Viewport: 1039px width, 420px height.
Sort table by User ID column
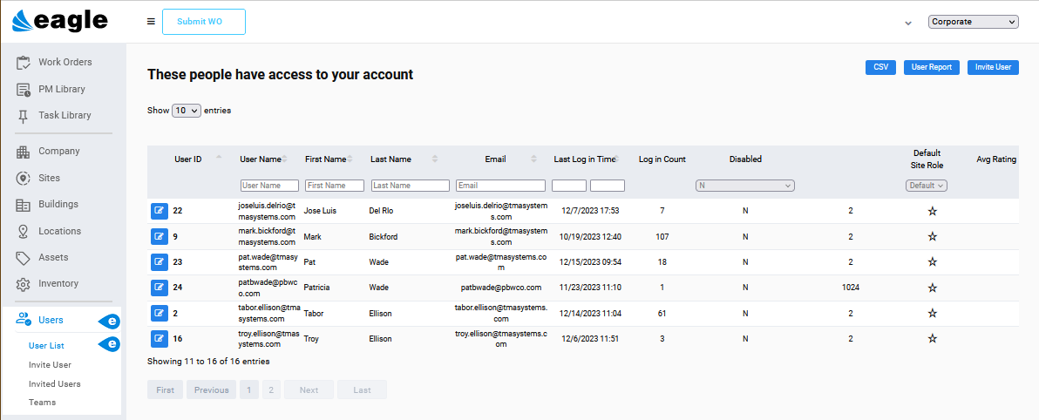click(188, 159)
